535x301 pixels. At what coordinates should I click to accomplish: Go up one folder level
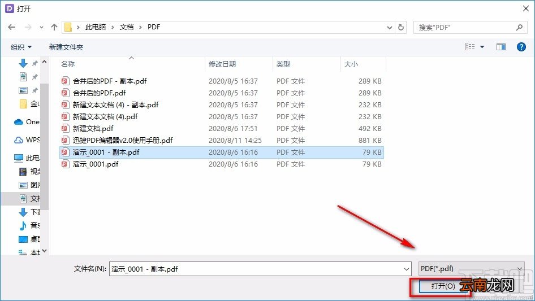pos(54,27)
